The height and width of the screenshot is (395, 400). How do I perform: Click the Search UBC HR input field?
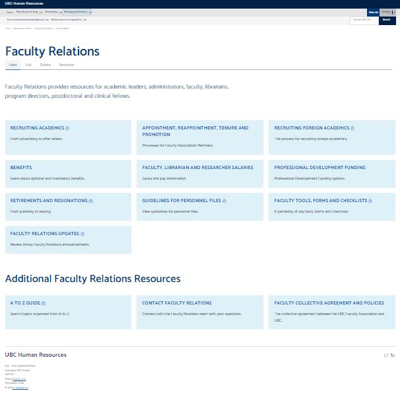364,20
